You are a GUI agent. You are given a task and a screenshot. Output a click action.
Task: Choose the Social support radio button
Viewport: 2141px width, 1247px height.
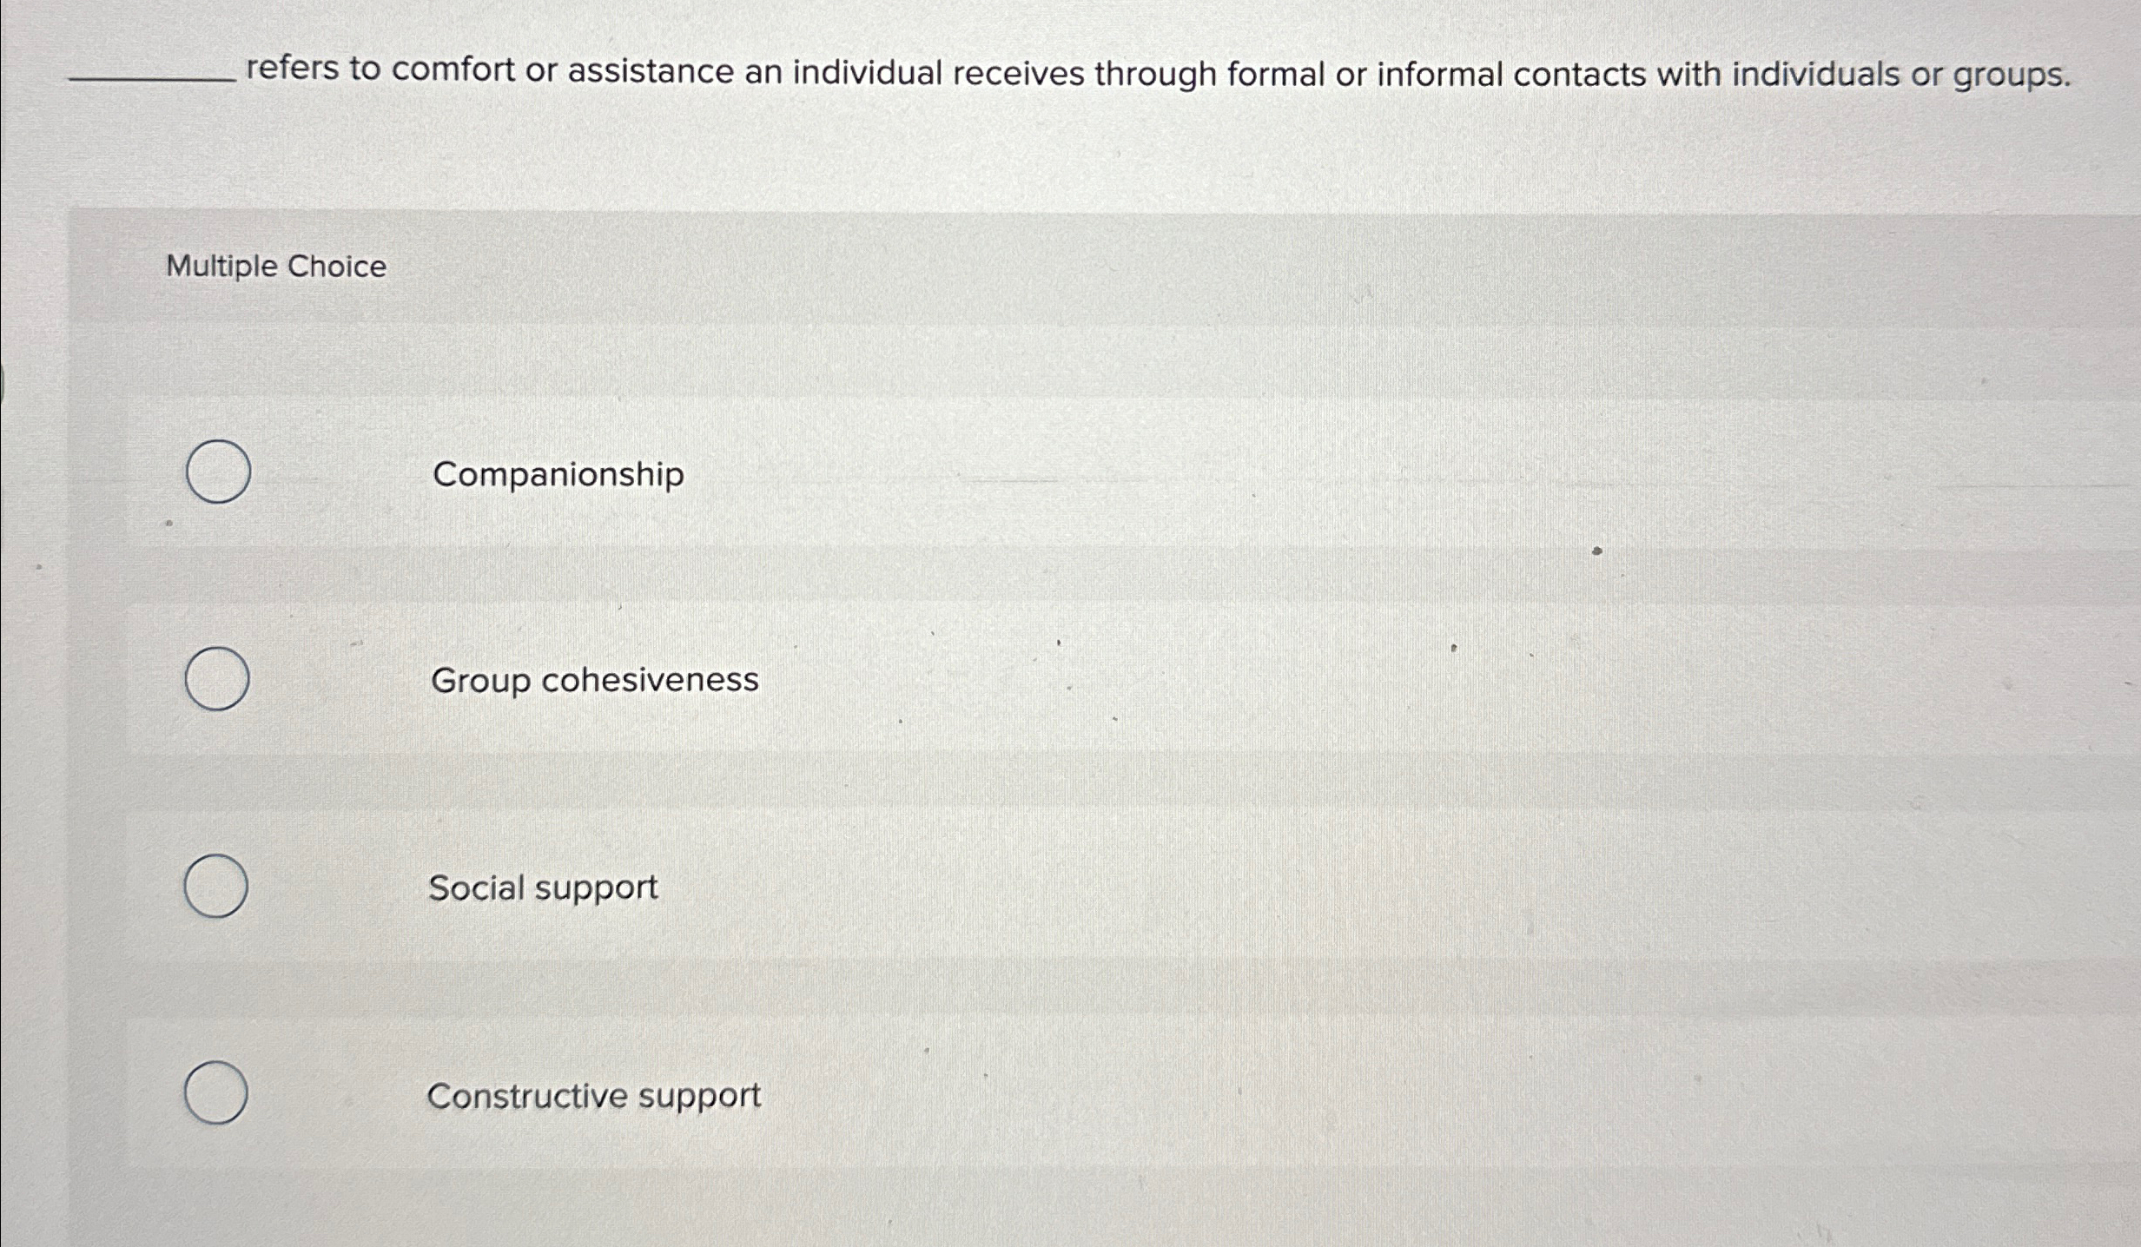point(216,886)
